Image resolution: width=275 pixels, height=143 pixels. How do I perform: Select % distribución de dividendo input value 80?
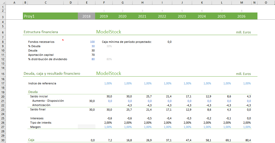93,59
